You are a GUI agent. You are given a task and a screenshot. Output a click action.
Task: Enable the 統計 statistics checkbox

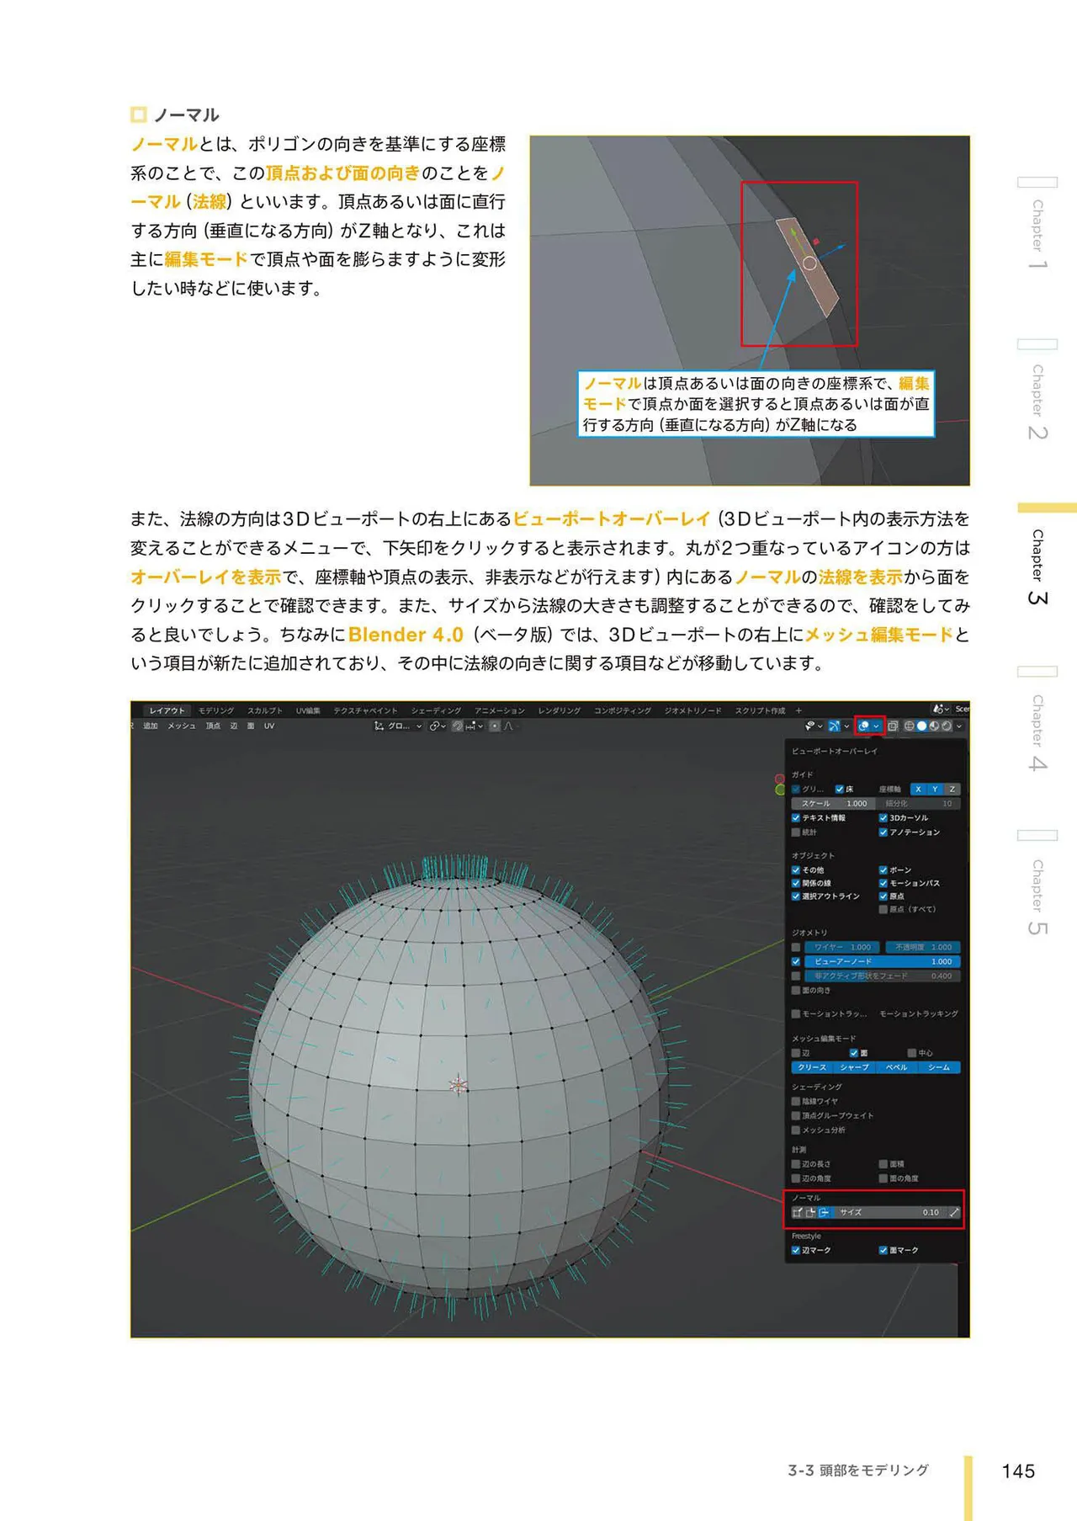(796, 832)
